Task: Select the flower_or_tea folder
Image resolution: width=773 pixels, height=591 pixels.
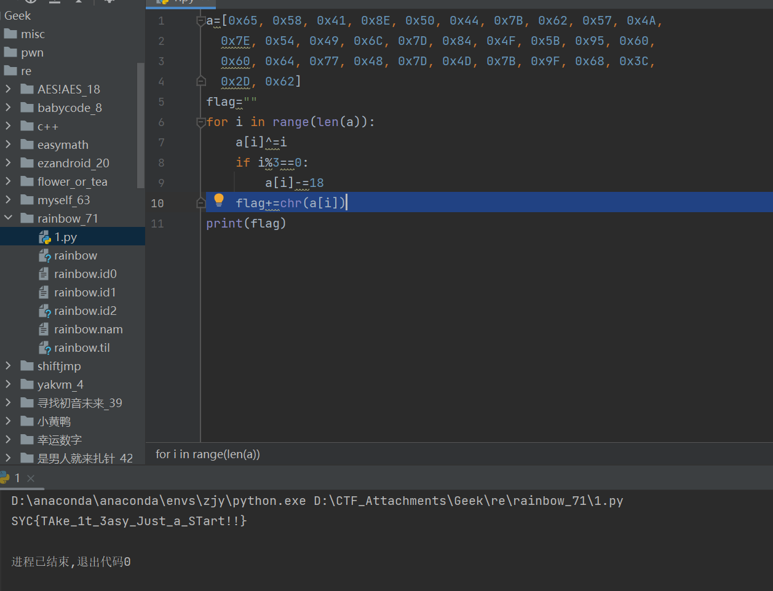Action: [x=72, y=182]
